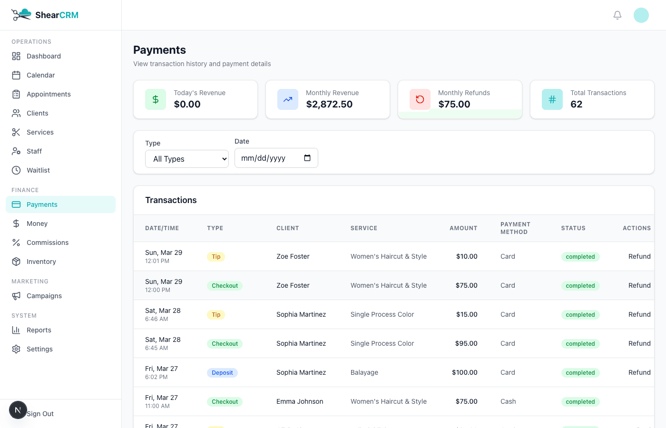Open the user avatar menu
The height and width of the screenshot is (428, 666).
641,15
